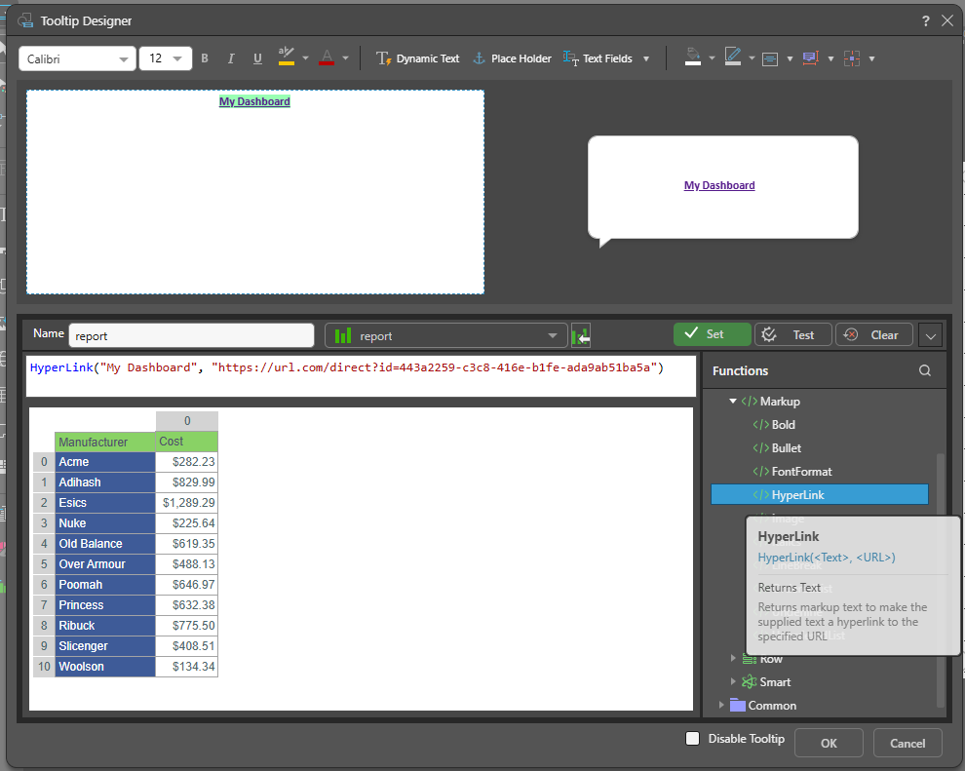Toggle bold formatting

click(205, 58)
